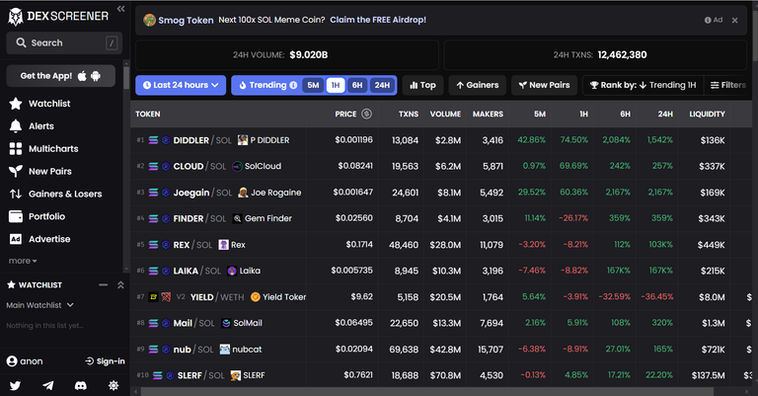Open the SLERF/SOL pair row

[x=441, y=375]
